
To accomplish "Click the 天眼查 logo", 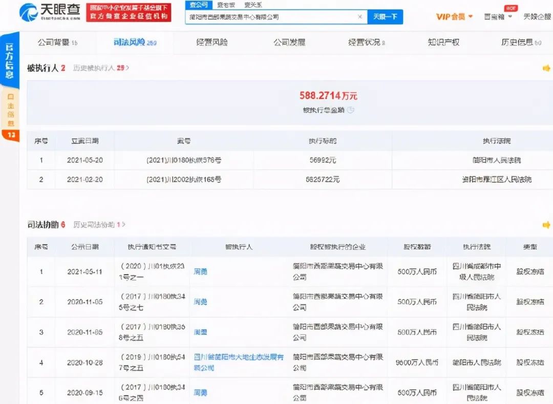I will click(50, 12).
